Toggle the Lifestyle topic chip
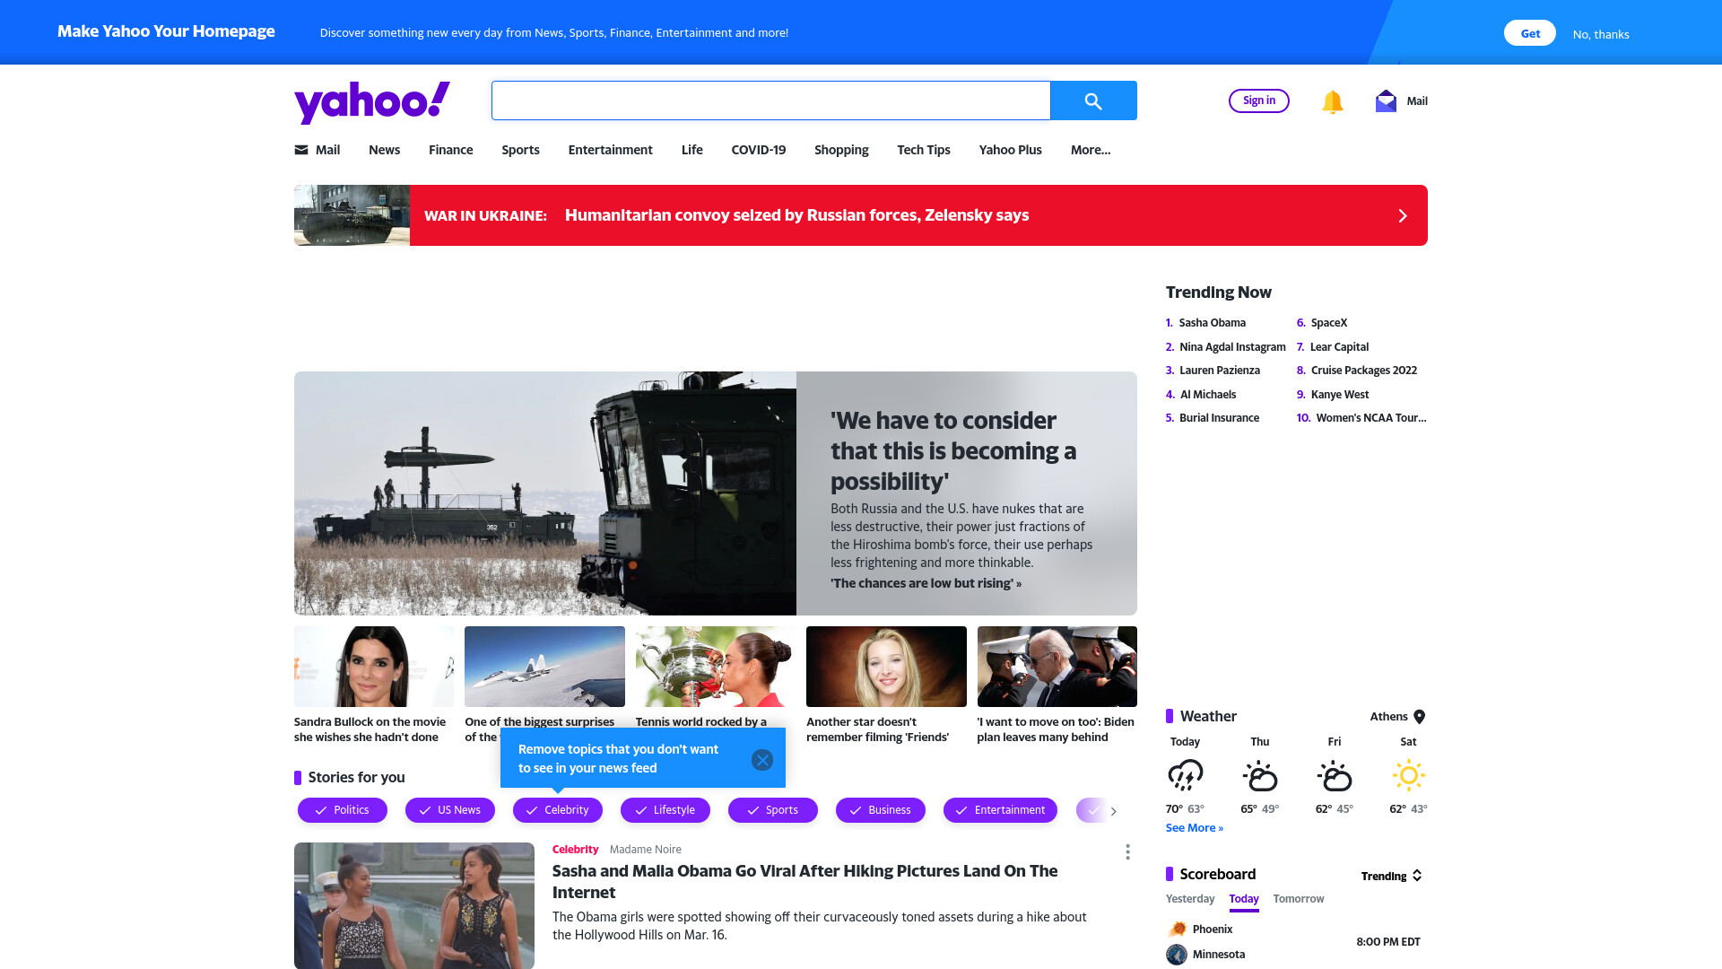This screenshot has height=969, width=1722. point(665,810)
